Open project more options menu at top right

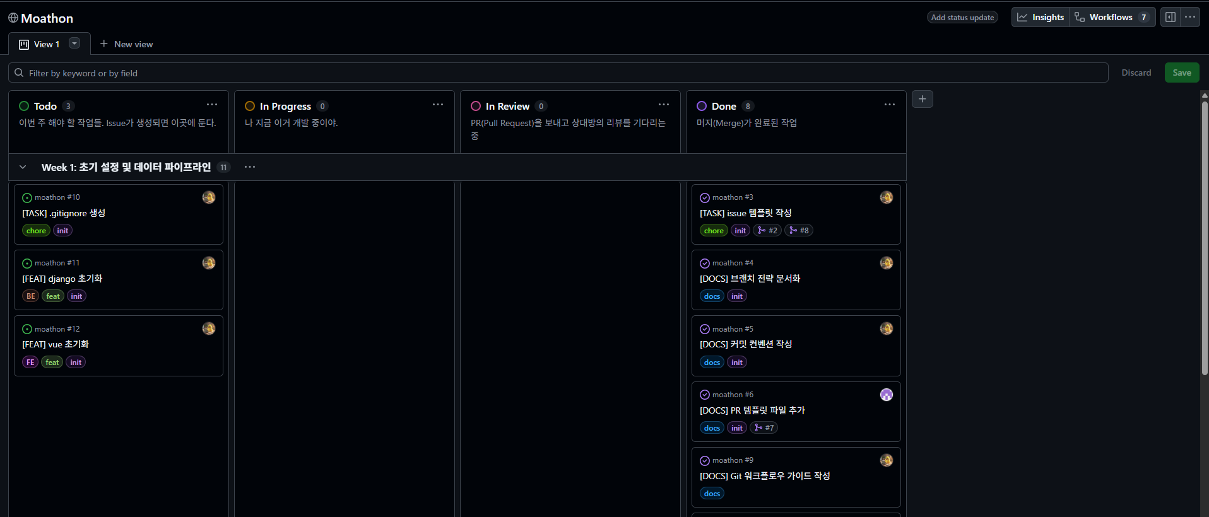pyautogui.click(x=1190, y=17)
